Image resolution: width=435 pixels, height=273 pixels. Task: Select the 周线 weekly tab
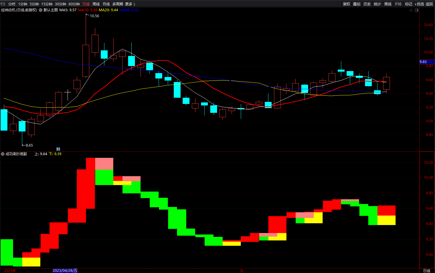[96, 4]
